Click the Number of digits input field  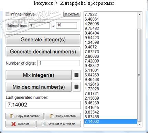point(59,63)
